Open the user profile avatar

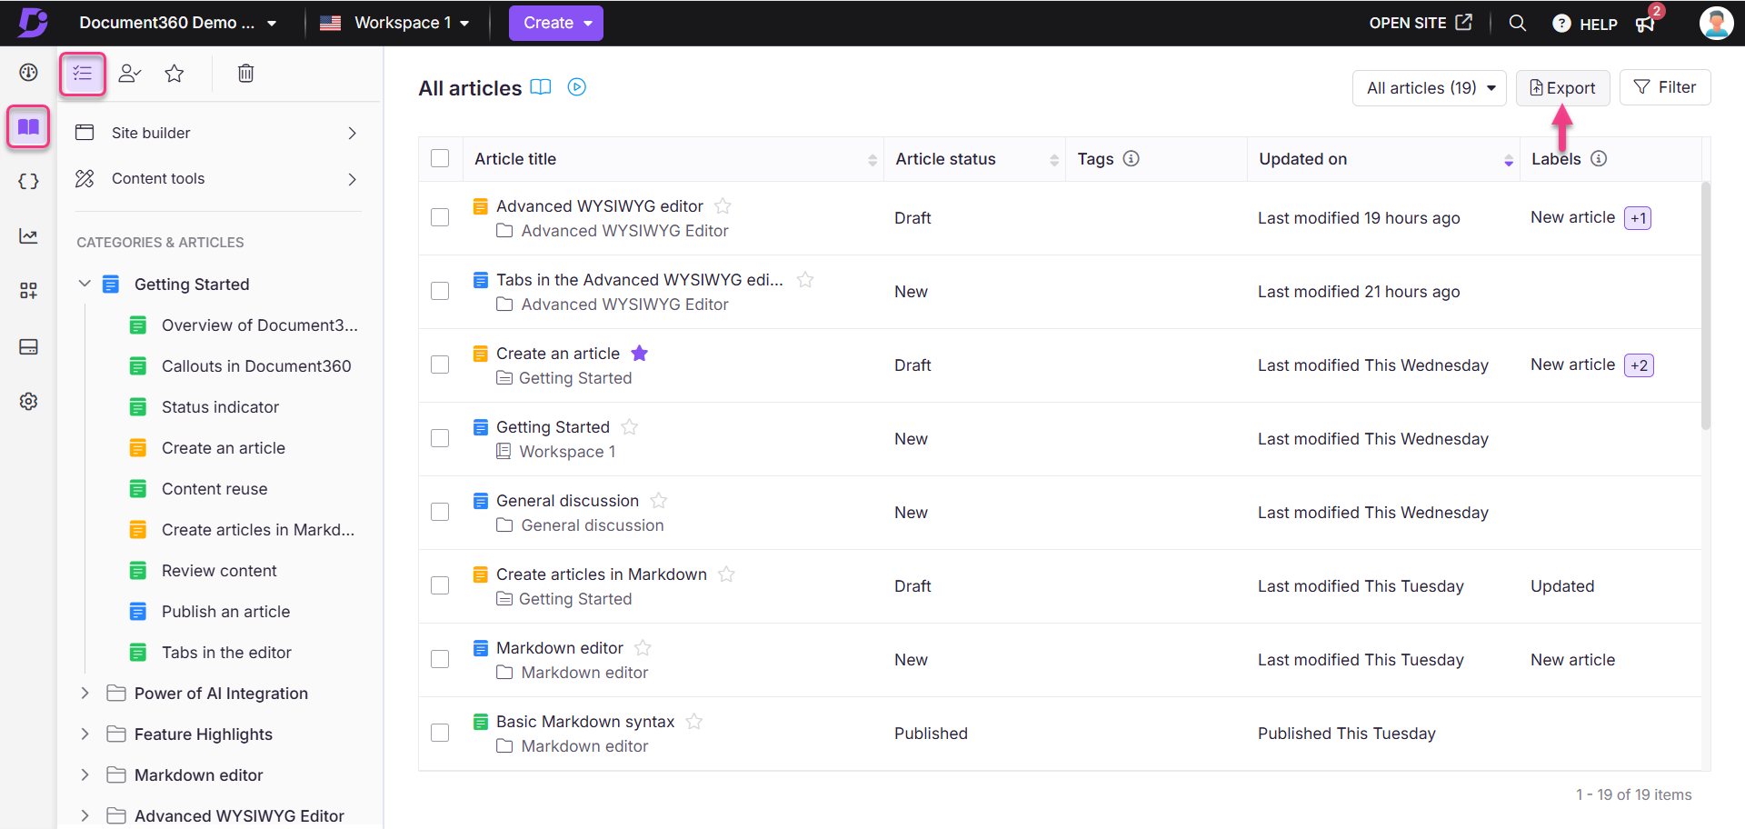point(1716,23)
